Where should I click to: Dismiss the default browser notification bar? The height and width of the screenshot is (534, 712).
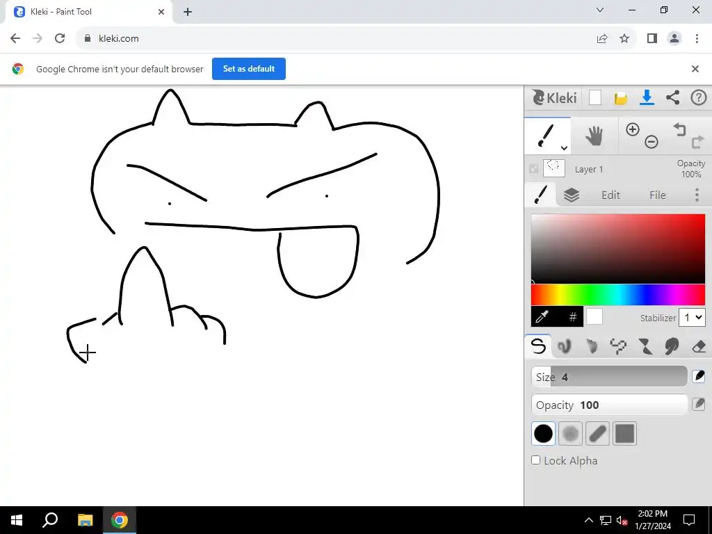point(695,69)
